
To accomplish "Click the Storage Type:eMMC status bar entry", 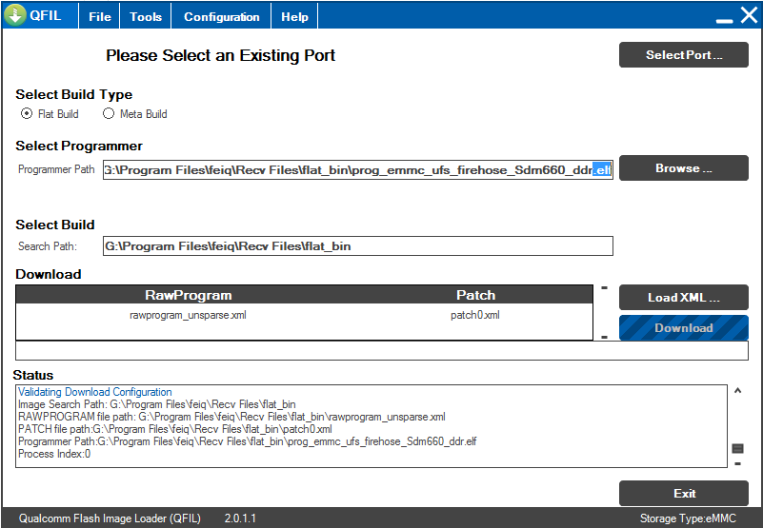I will pyautogui.click(x=688, y=518).
